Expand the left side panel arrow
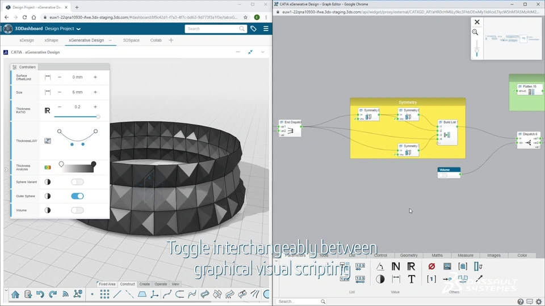Screen dimensions: 545x306 6,169
